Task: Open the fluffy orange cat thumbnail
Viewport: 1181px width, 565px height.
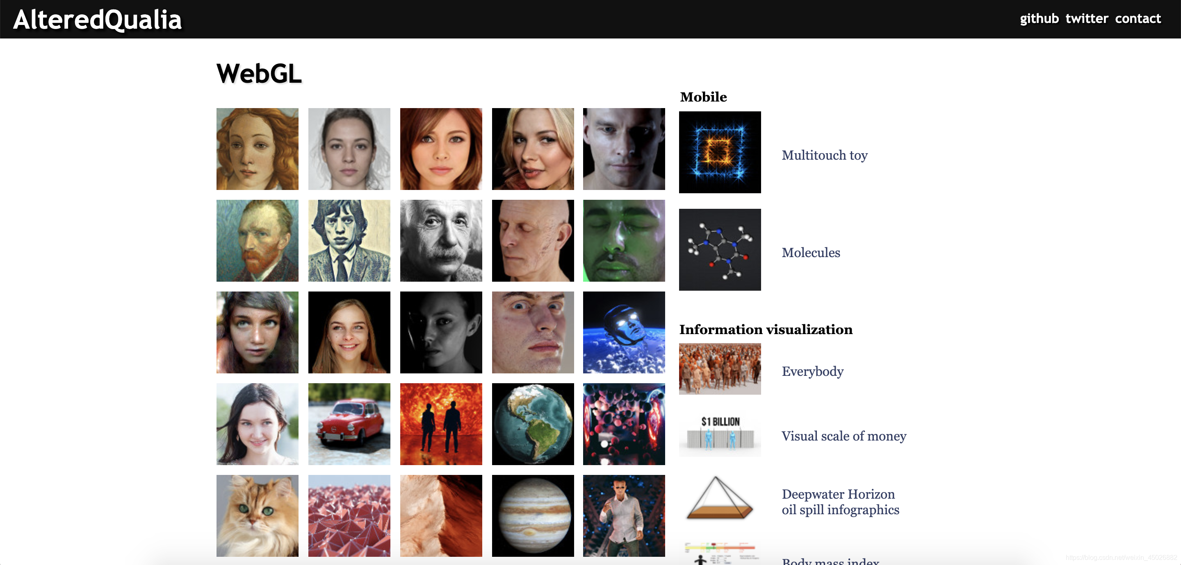Action: [x=257, y=515]
